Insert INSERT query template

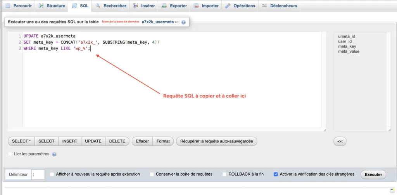(x=70, y=141)
